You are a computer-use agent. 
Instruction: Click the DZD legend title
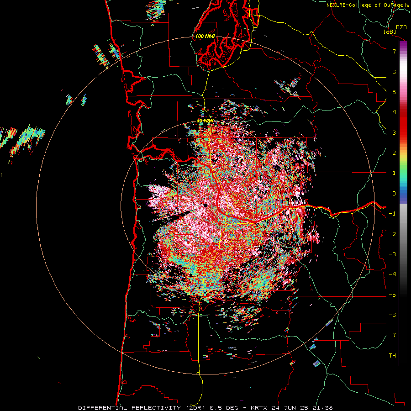(x=401, y=27)
